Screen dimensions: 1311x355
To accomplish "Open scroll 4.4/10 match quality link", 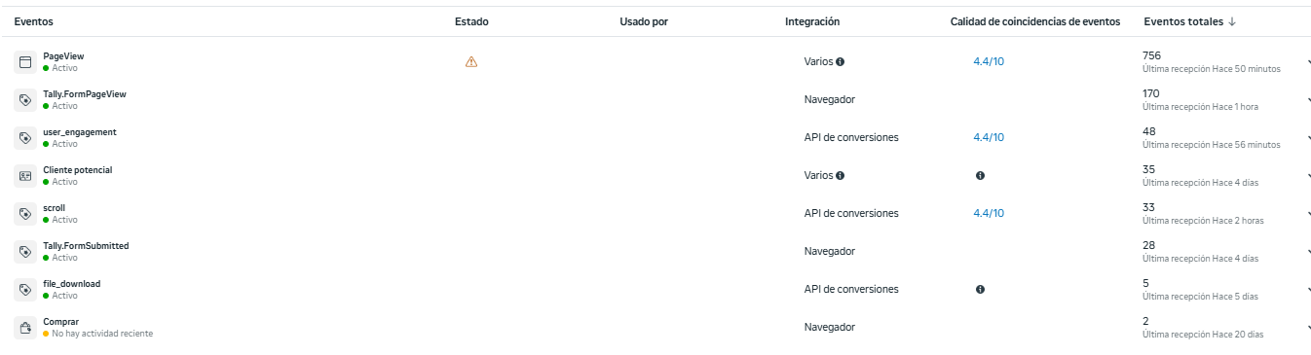I will pyautogui.click(x=989, y=213).
